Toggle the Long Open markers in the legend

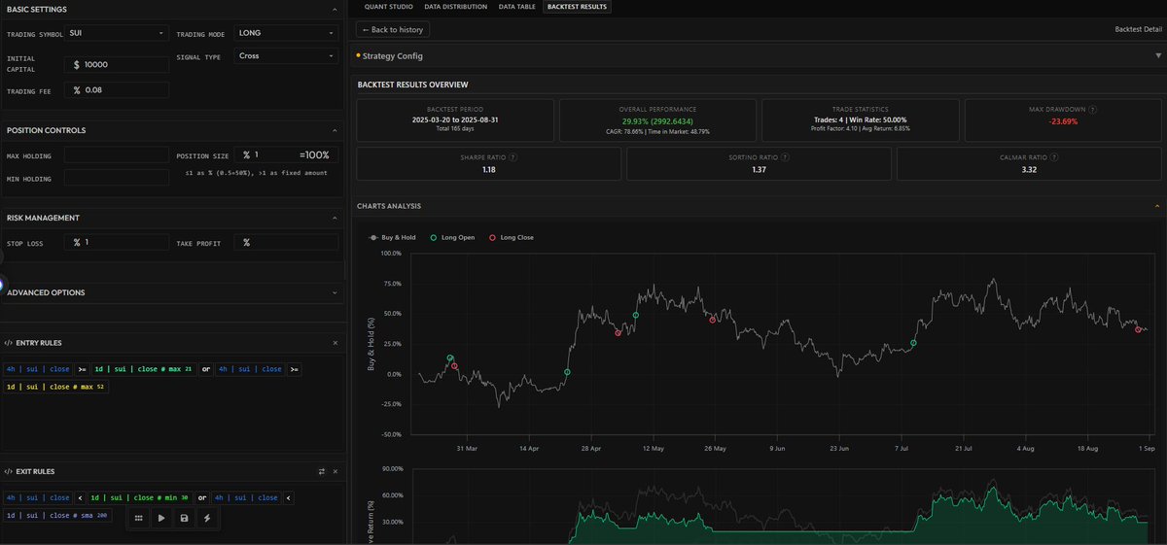tap(454, 237)
